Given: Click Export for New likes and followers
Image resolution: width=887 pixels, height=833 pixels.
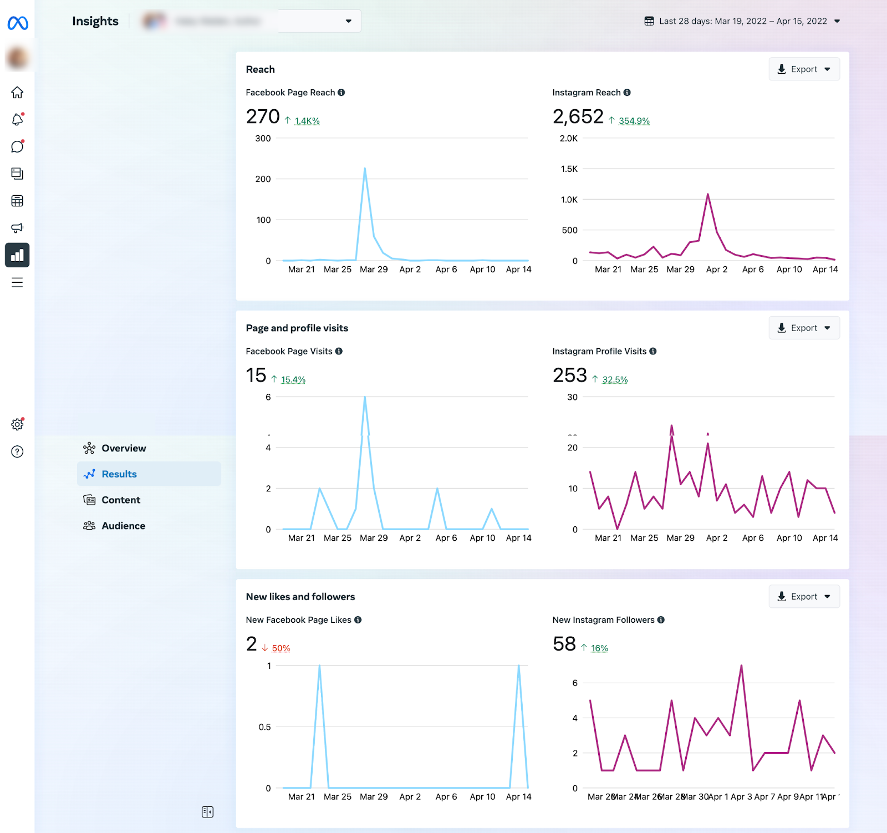Looking at the screenshot, I should 804,596.
